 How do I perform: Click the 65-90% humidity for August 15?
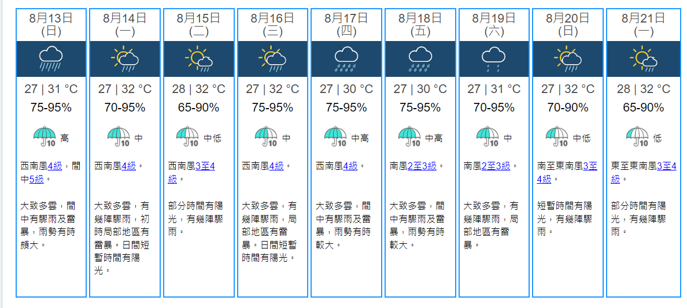[198, 107]
